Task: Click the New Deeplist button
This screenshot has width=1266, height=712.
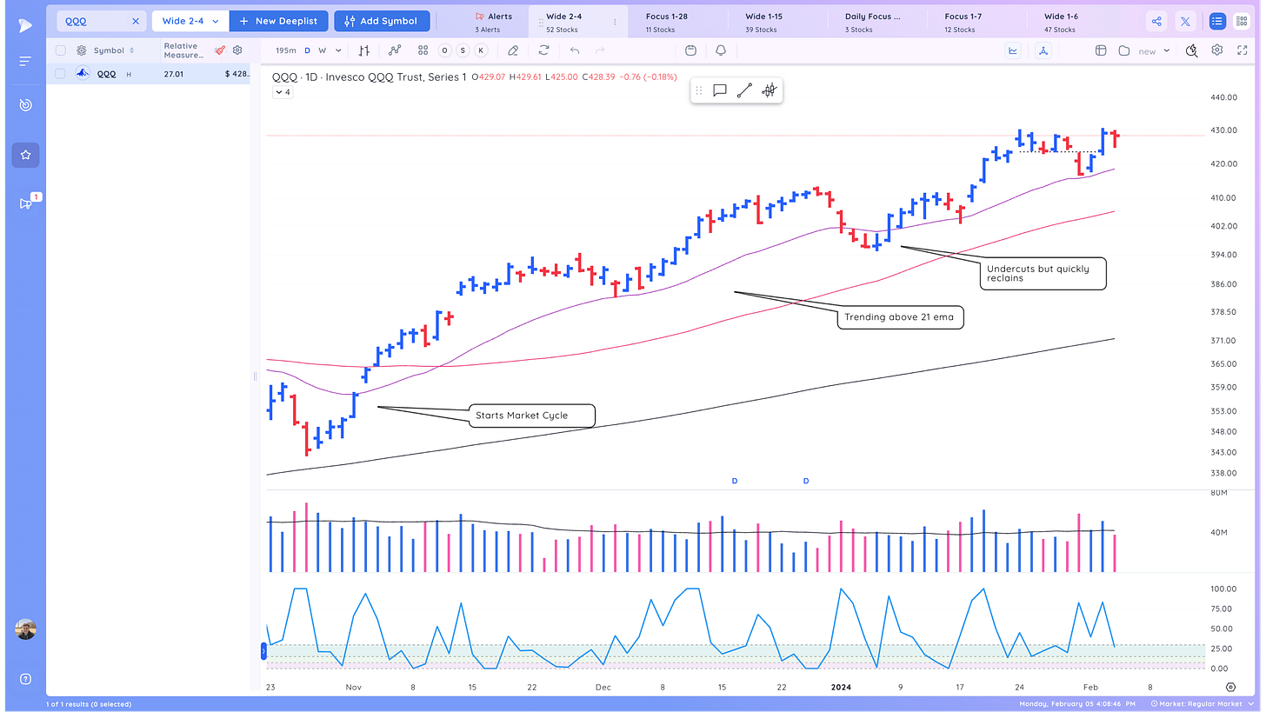Action: click(x=279, y=21)
